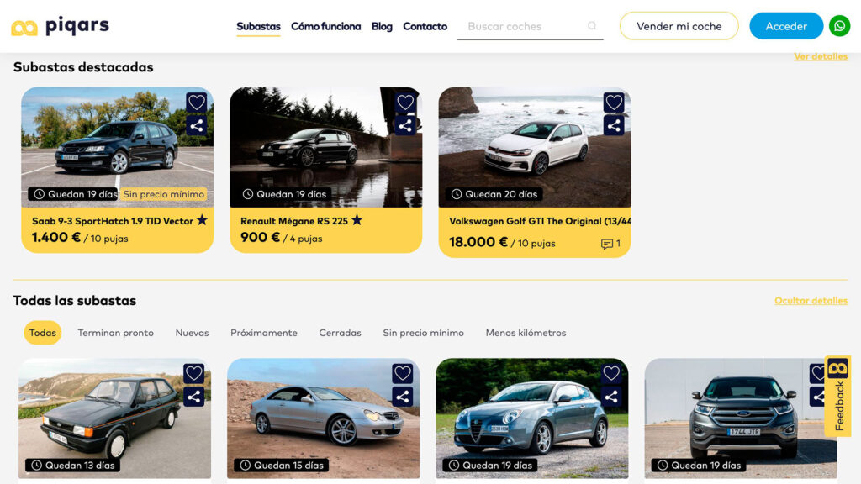Image resolution: width=861 pixels, height=484 pixels.
Task: Click Quedan 13 días badge on Ford hatchback
Action: [x=74, y=466]
